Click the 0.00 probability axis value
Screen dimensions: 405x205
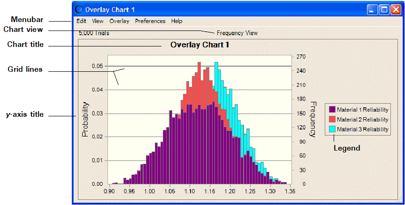[x=97, y=184]
